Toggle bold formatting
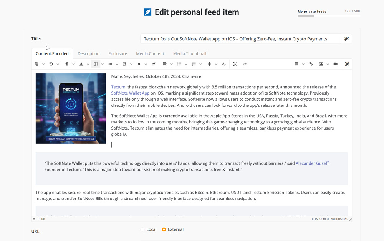The width and height of the screenshot is (384, 241). click(x=124, y=64)
